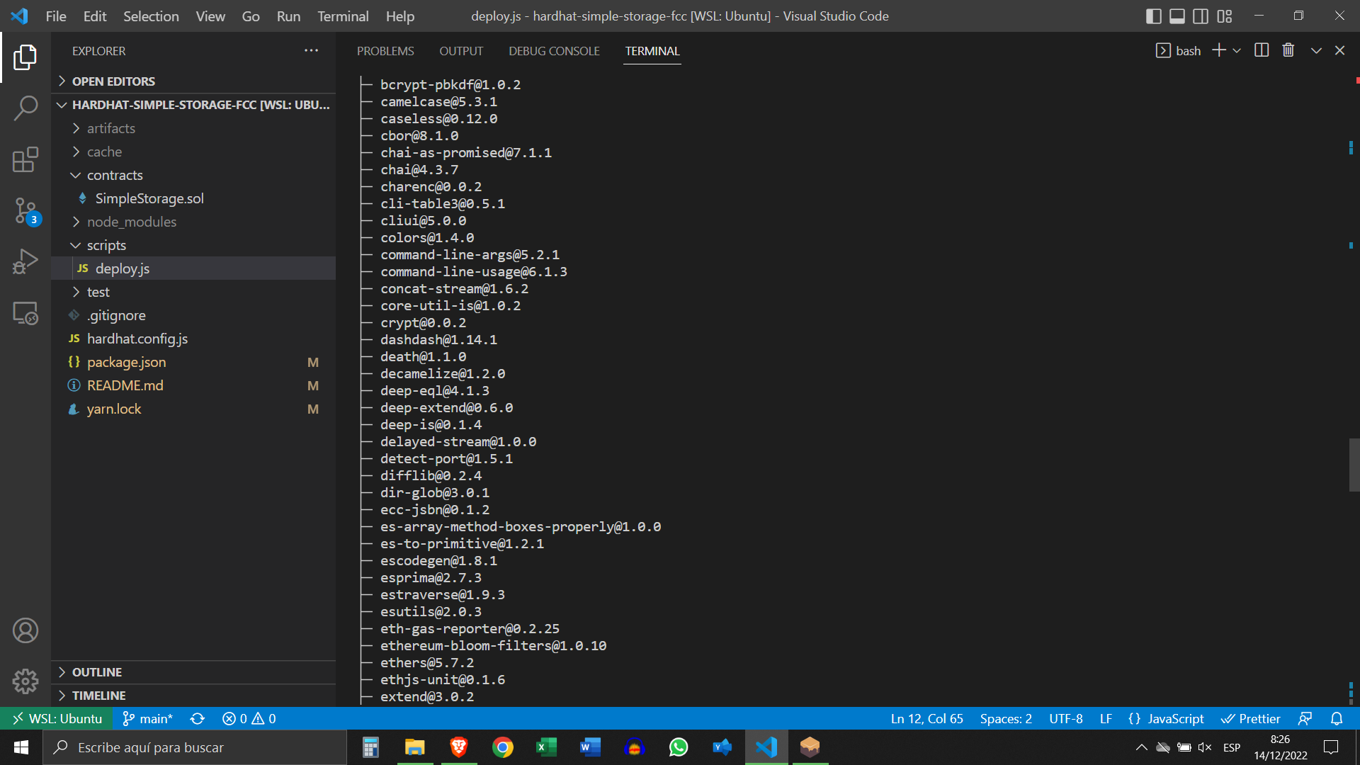Open the Extensions view
The width and height of the screenshot is (1360, 765).
(x=25, y=159)
